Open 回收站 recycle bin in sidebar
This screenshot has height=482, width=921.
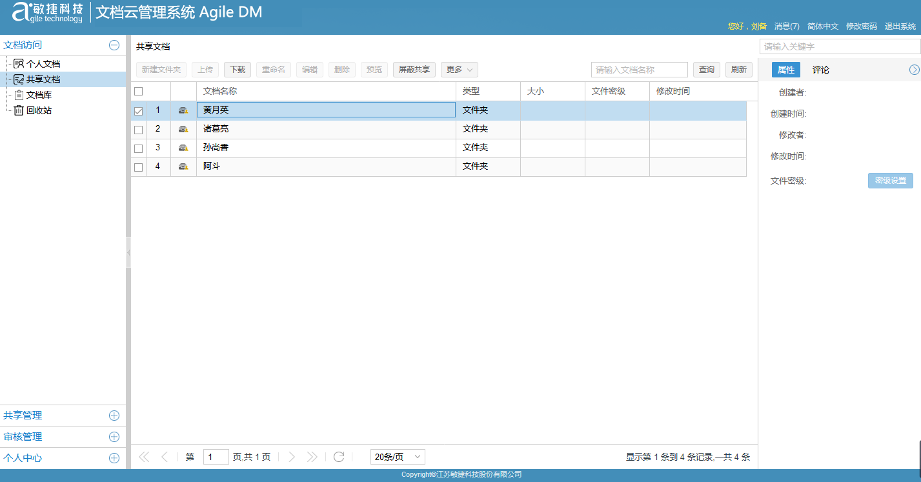click(x=39, y=110)
